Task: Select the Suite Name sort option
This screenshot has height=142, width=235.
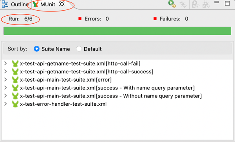Action: click(37, 49)
